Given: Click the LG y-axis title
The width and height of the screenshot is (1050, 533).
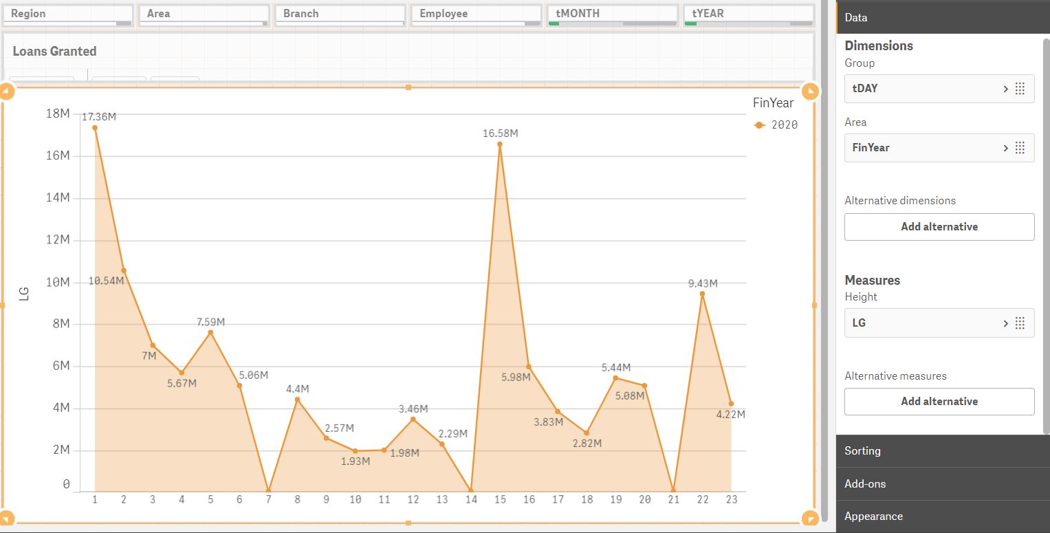Looking at the screenshot, I should pos(24,294).
